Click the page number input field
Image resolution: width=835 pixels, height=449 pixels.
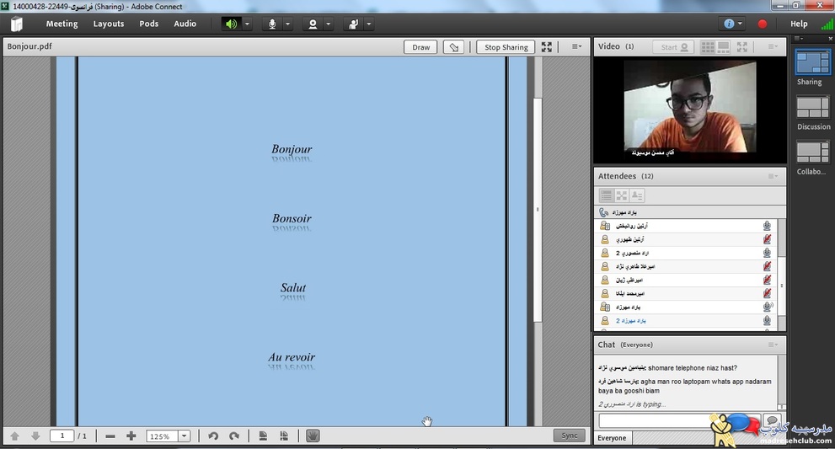pos(62,436)
